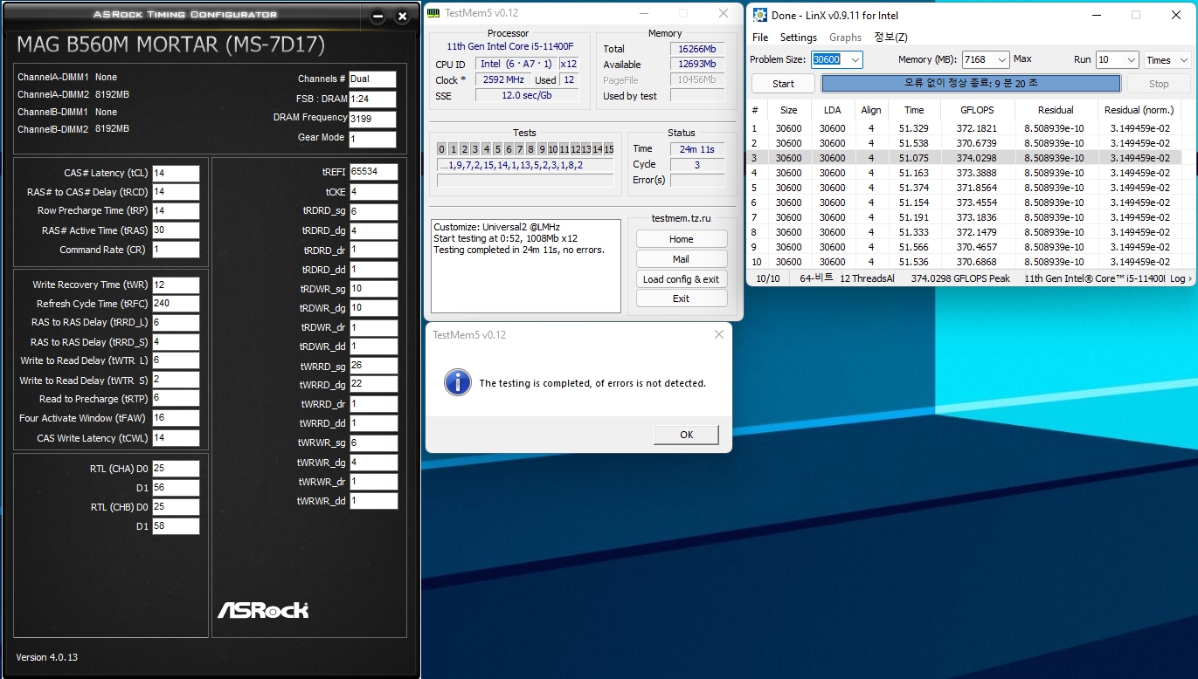Open the Settings menu in LinX
This screenshot has height=679, width=1198.
(x=799, y=38)
